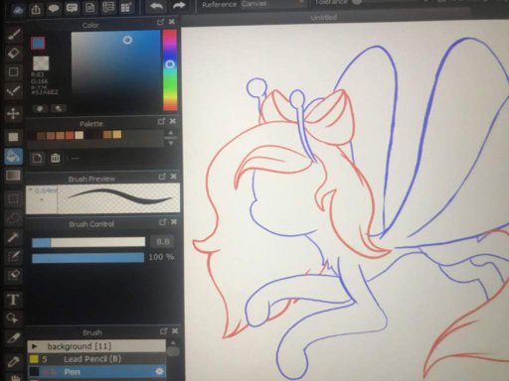Select the Brush tool in left toolbar
This screenshot has height=381, width=509.
(13, 34)
